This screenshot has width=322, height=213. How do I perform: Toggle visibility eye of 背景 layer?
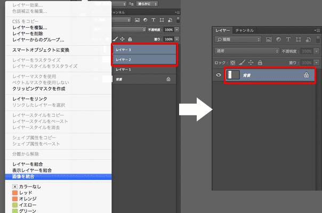coord(219,75)
